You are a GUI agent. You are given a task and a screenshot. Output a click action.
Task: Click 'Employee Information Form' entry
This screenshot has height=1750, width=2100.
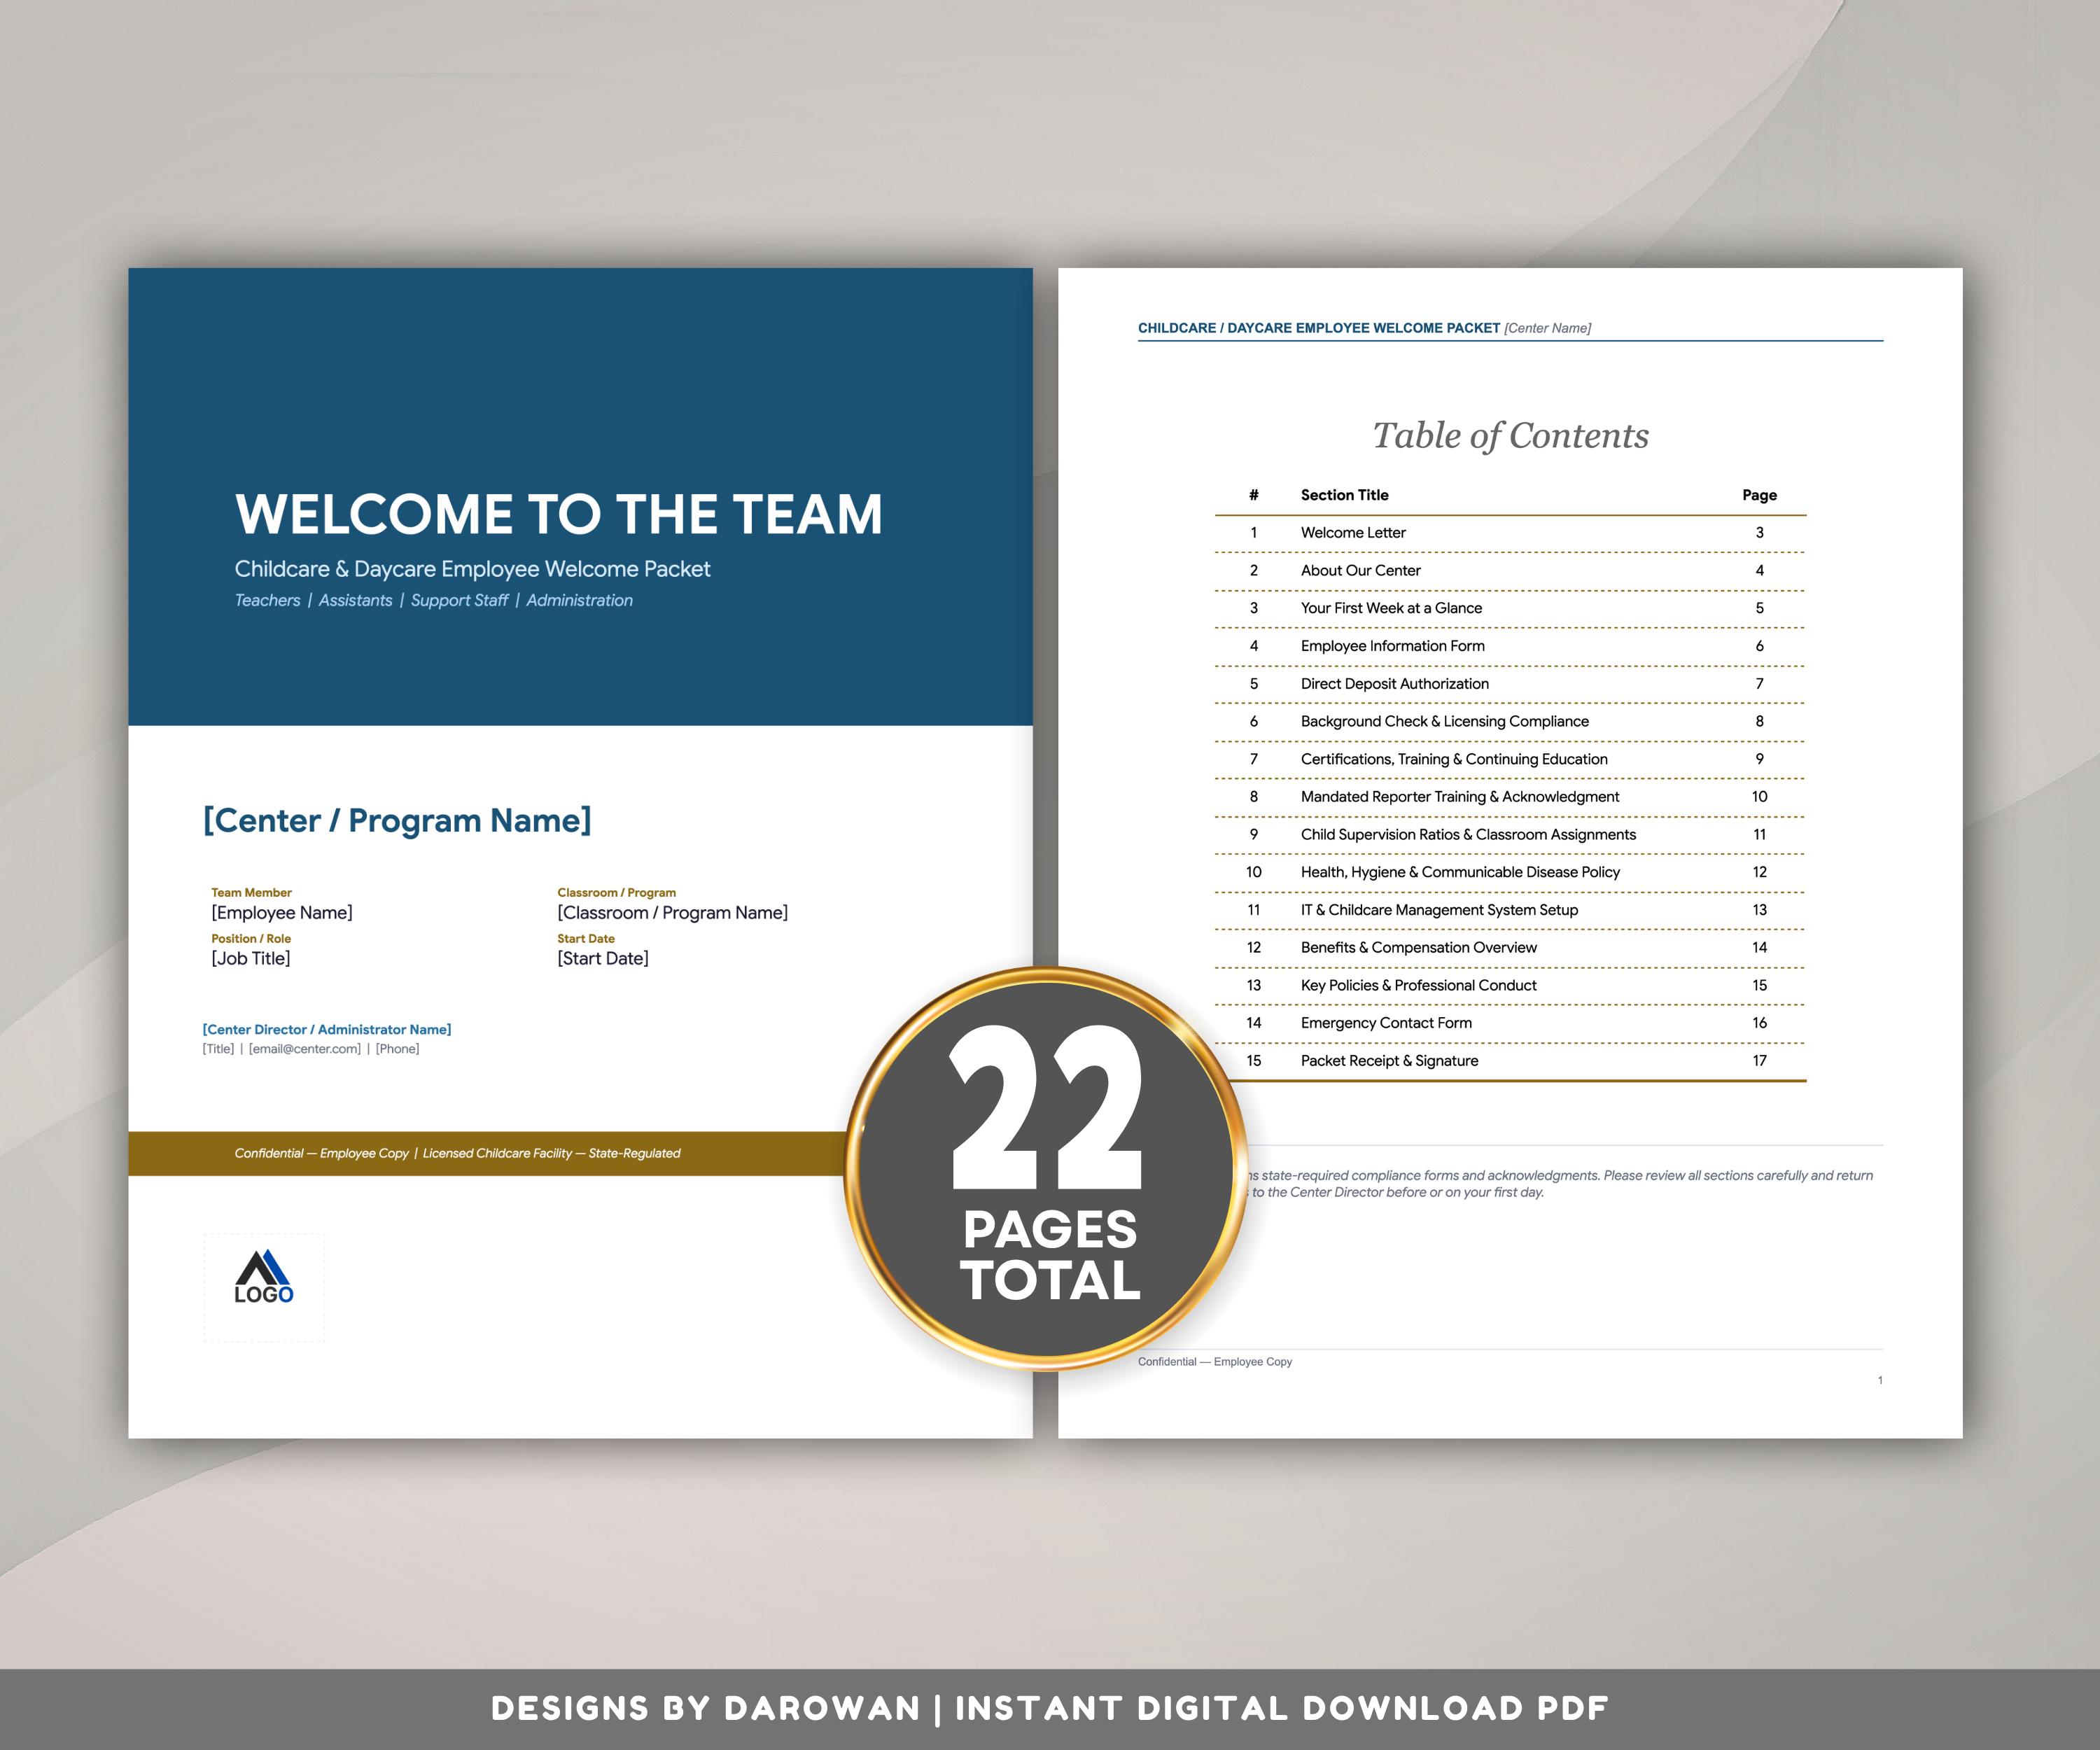1392,646
